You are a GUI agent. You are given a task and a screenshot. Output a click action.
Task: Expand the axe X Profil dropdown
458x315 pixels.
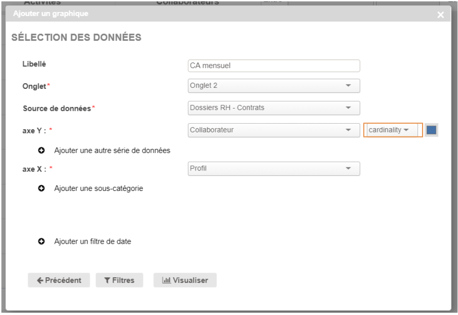click(x=274, y=169)
